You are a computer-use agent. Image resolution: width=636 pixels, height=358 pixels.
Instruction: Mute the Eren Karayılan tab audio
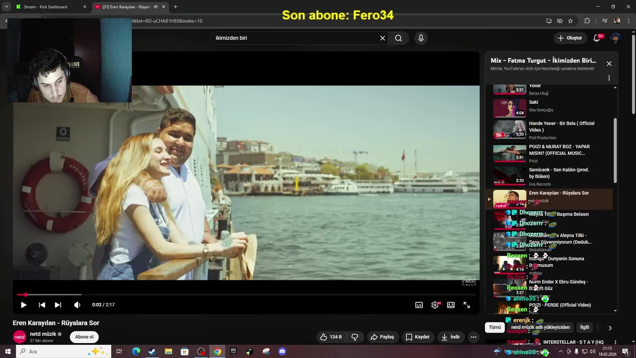156,7
